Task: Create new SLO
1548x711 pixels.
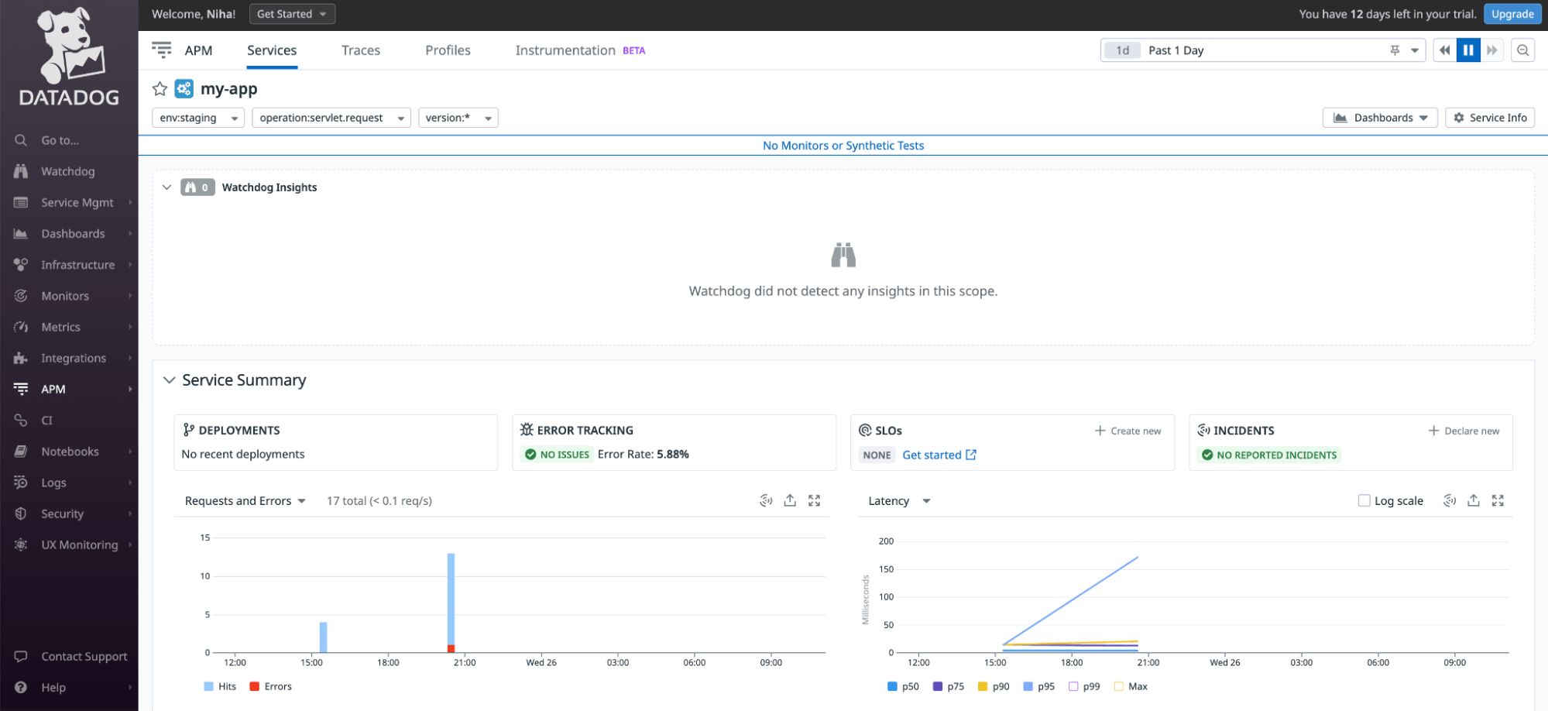Action: (1128, 431)
